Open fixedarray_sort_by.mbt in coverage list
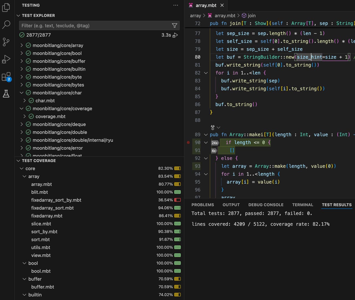The image size is (355, 300). [x=56, y=200]
